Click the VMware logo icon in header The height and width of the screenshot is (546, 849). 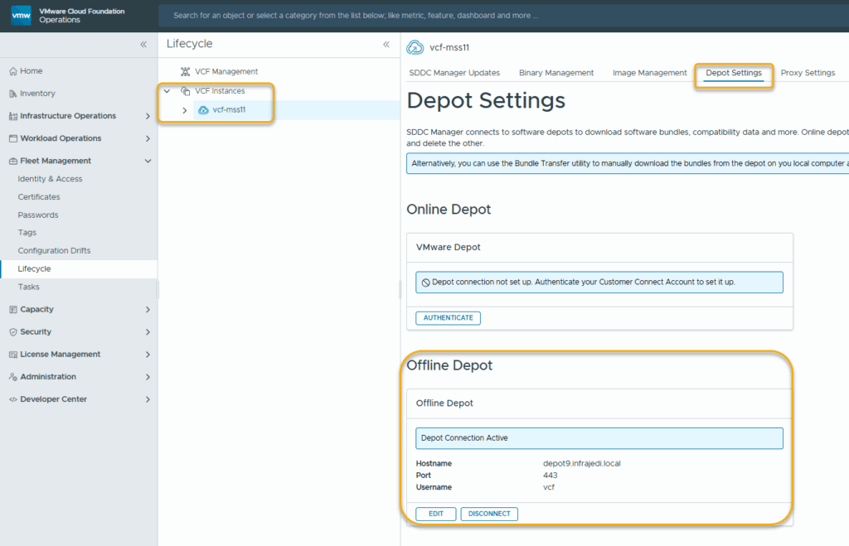point(22,15)
